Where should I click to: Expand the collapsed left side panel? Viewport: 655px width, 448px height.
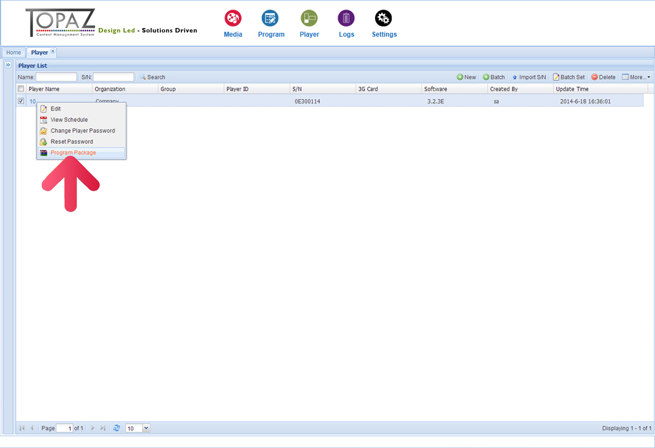pyautogui.click(x=8, y=65)
